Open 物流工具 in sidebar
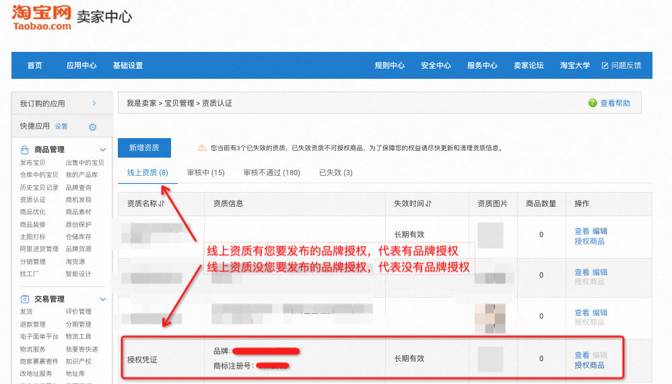672x384 pixels. 78,336
